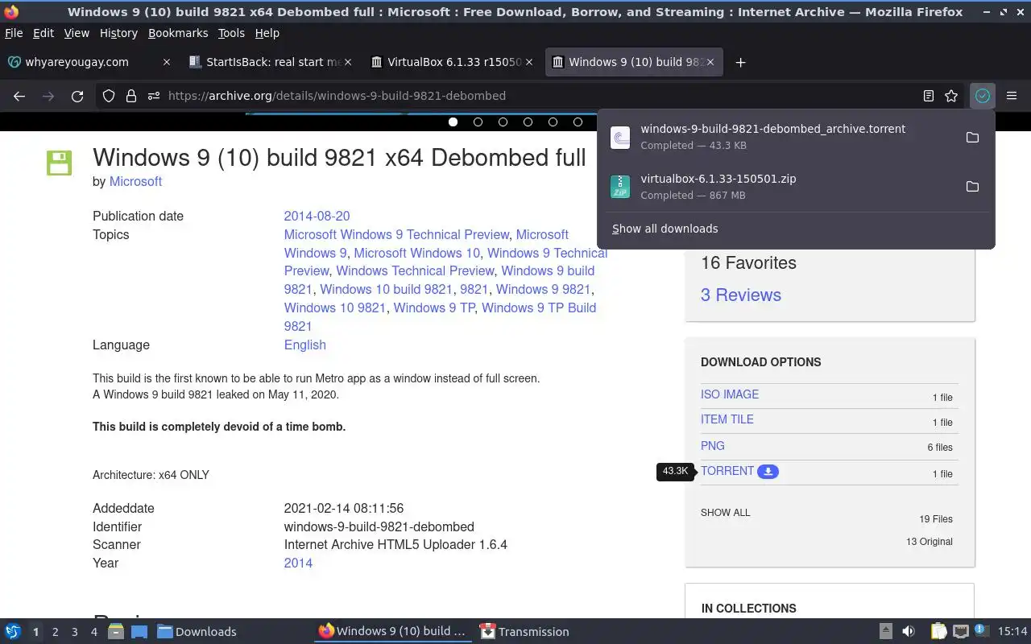Switch to the StartIsBack tab

[271, 62]
